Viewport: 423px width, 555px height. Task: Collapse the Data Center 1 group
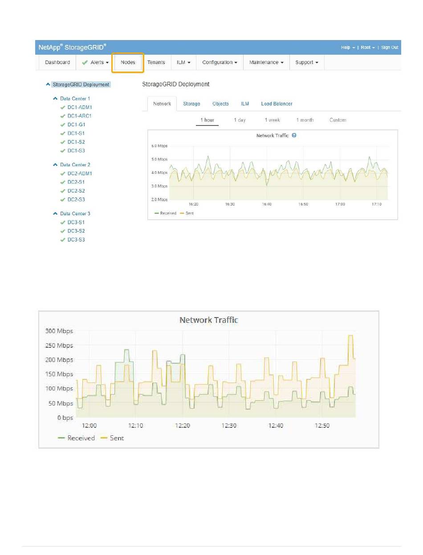coord(55,99)
